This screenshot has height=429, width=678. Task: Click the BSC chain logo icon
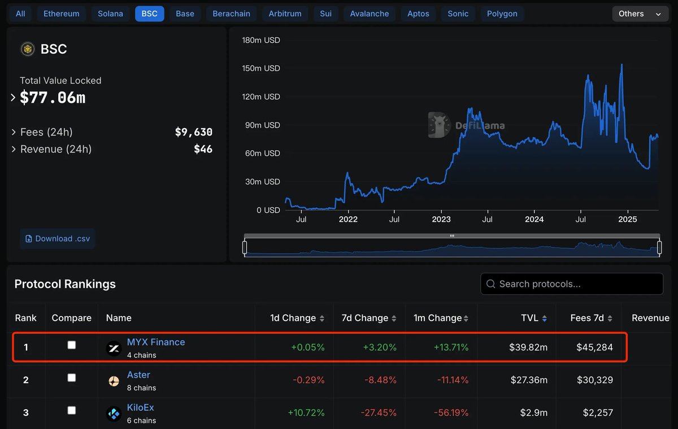27,49
